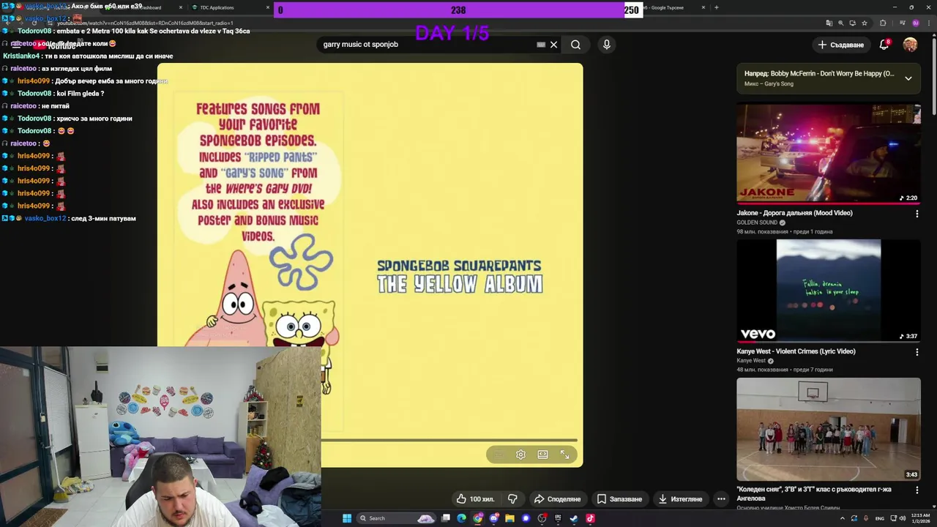Screen dimensions: 937x527
Task: Open File Explorer from the taskbar
Action: pos(509,518)
